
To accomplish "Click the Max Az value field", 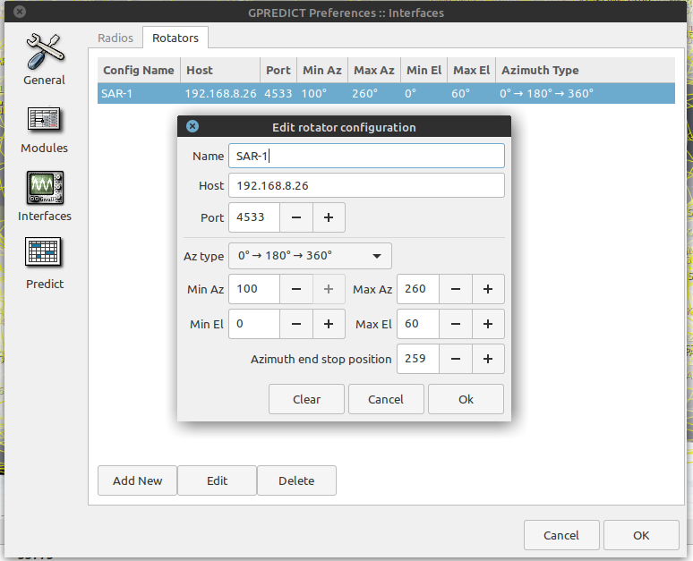I will [x=418, y=289].
